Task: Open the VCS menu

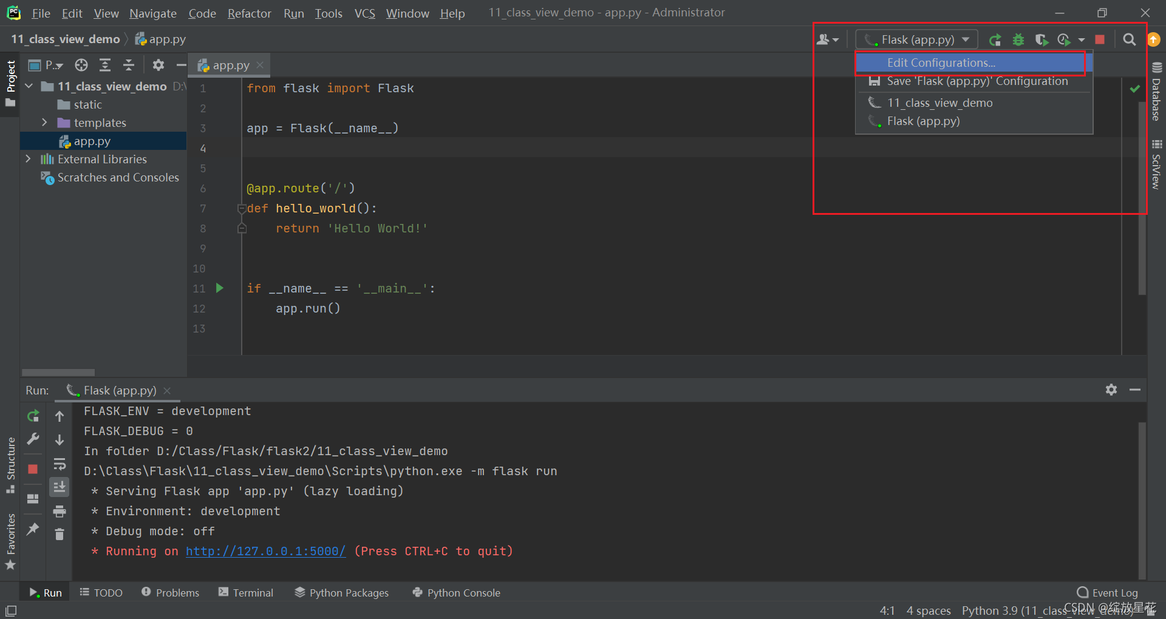Action: (364, 13)
